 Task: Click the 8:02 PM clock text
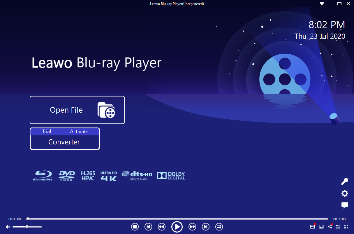point(327,25)
